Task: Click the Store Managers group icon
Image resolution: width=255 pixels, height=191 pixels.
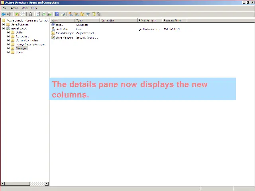Action: tap(53, 37)
